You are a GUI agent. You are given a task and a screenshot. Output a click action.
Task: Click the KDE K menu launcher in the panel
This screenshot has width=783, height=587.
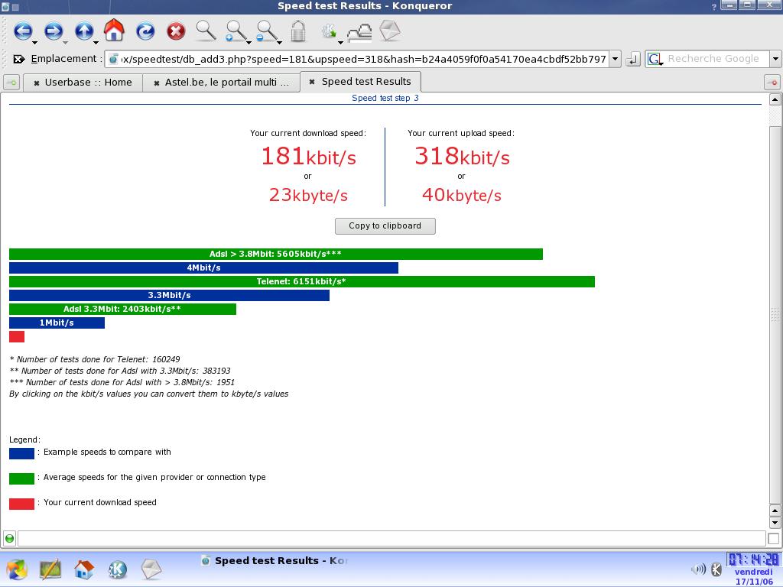tap(16, 569)
